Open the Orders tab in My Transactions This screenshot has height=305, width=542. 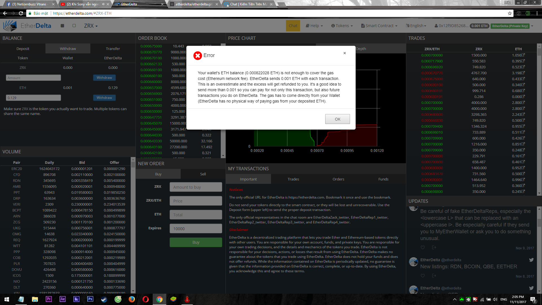point(338,179)
